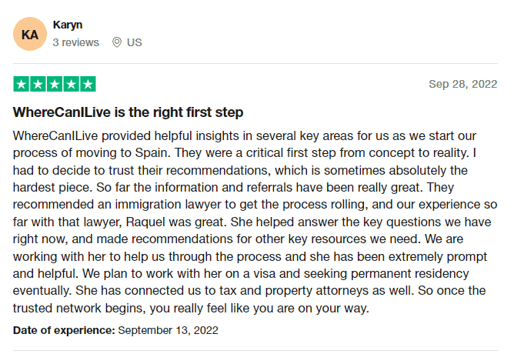
Task: Click the letters KA inside the avatar
Action: click(x=30, y=35)
